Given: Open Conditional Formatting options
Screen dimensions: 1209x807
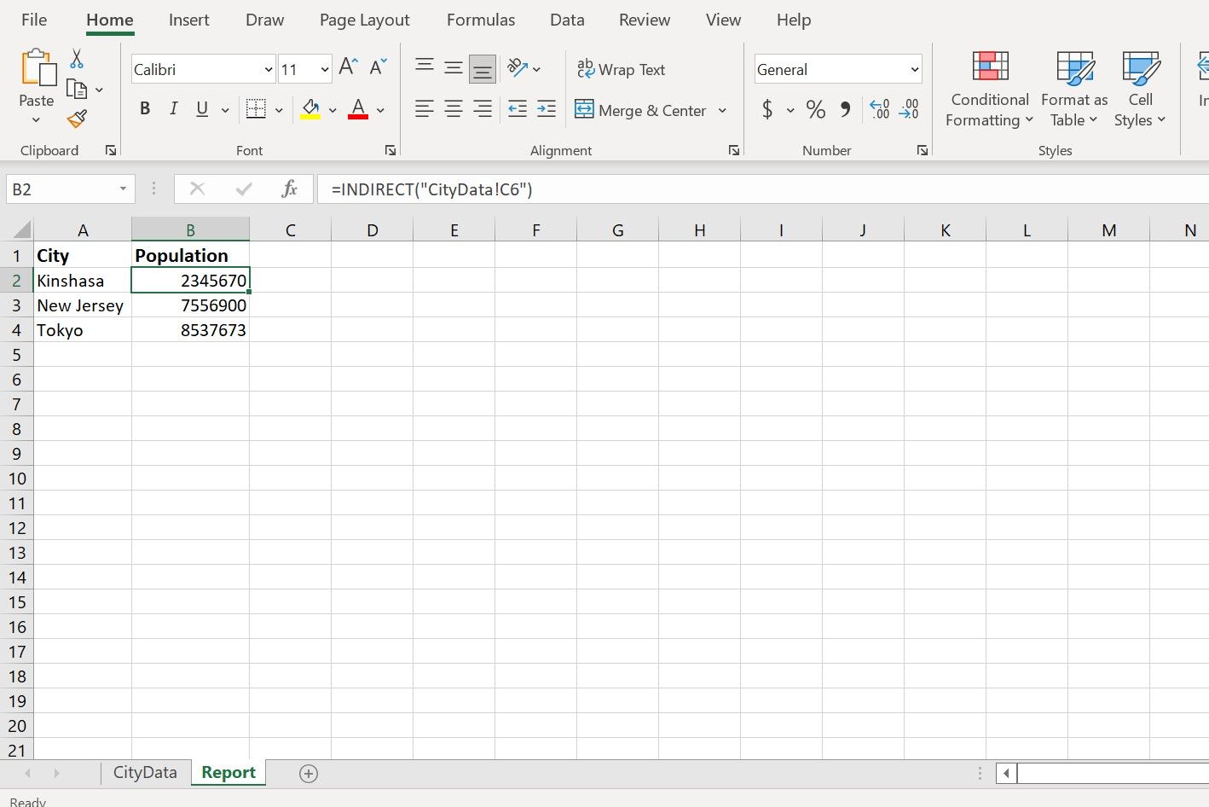Looking at the screenshot, I should point(988,88).
